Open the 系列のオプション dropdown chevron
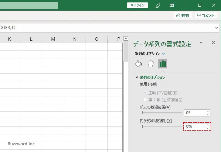This screenshot has height=152, width=221. [163, 54]
